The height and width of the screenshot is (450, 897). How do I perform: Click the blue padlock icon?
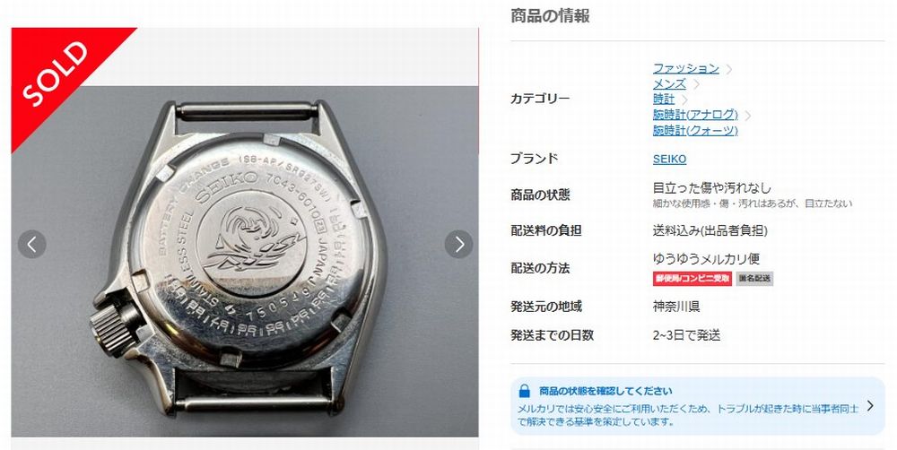point(524,391)
